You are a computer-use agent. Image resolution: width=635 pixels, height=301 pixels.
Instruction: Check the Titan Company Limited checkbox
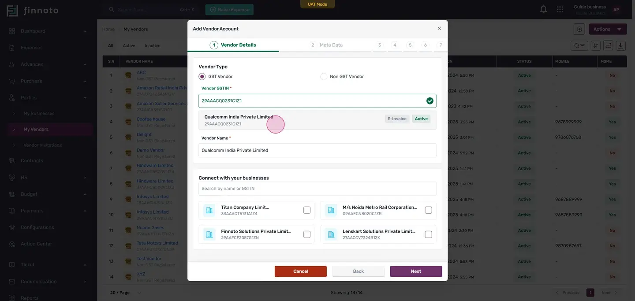coord(307,210)
